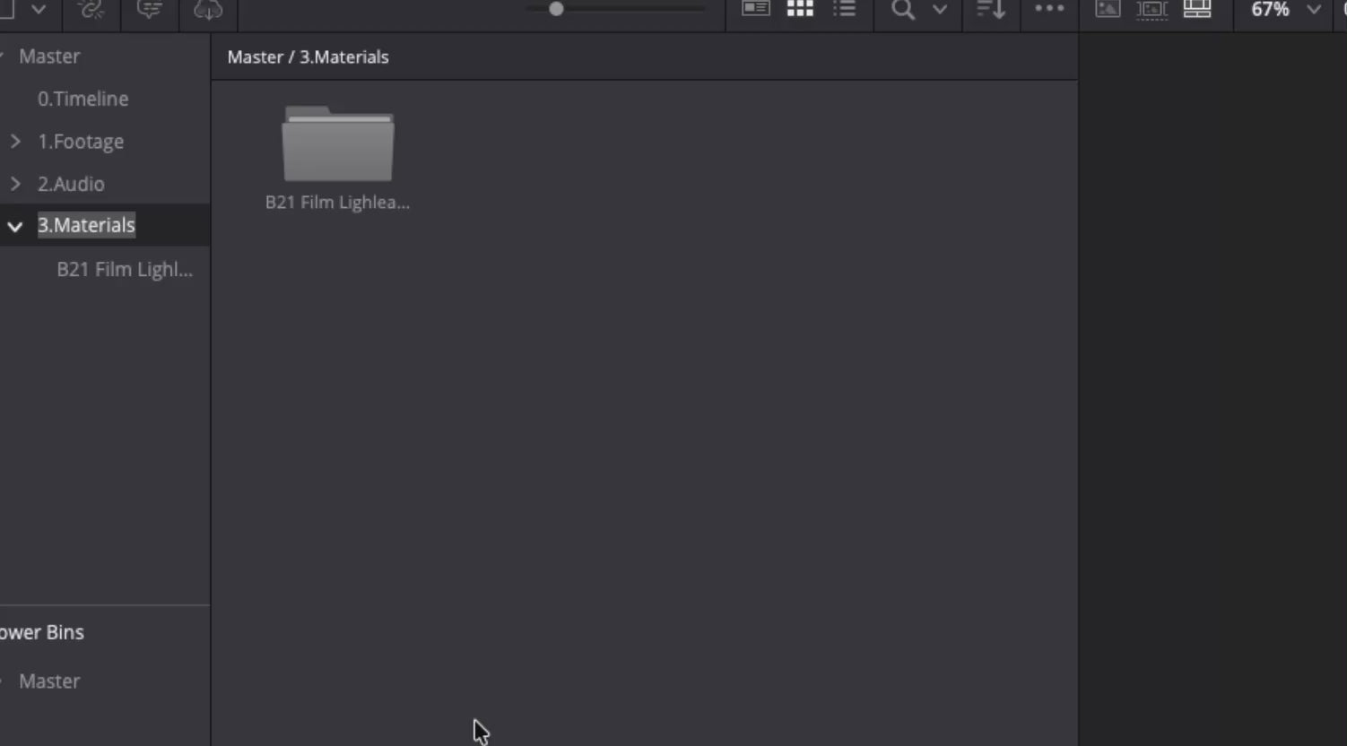Switch media pool to metadata view

756,9
